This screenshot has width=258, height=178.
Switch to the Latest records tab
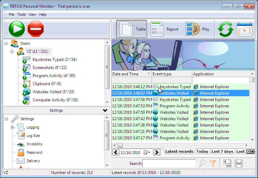179,151
